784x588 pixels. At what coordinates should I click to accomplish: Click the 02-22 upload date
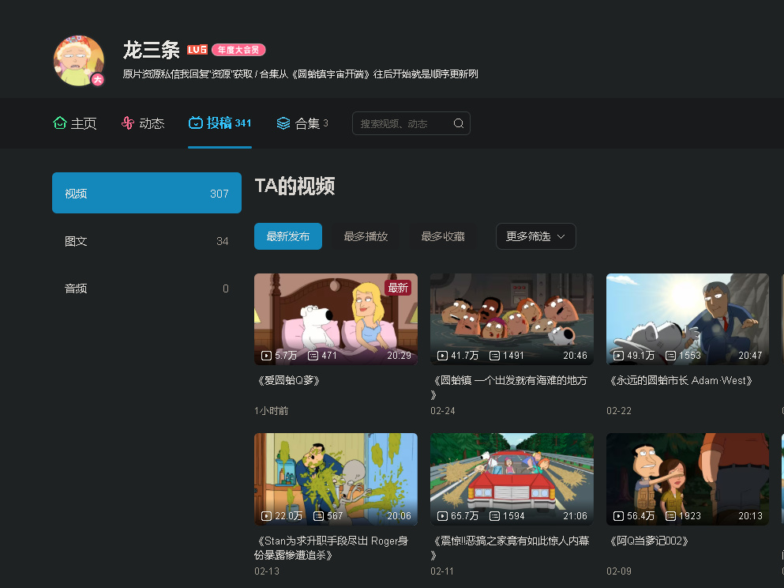click(619, 411)
